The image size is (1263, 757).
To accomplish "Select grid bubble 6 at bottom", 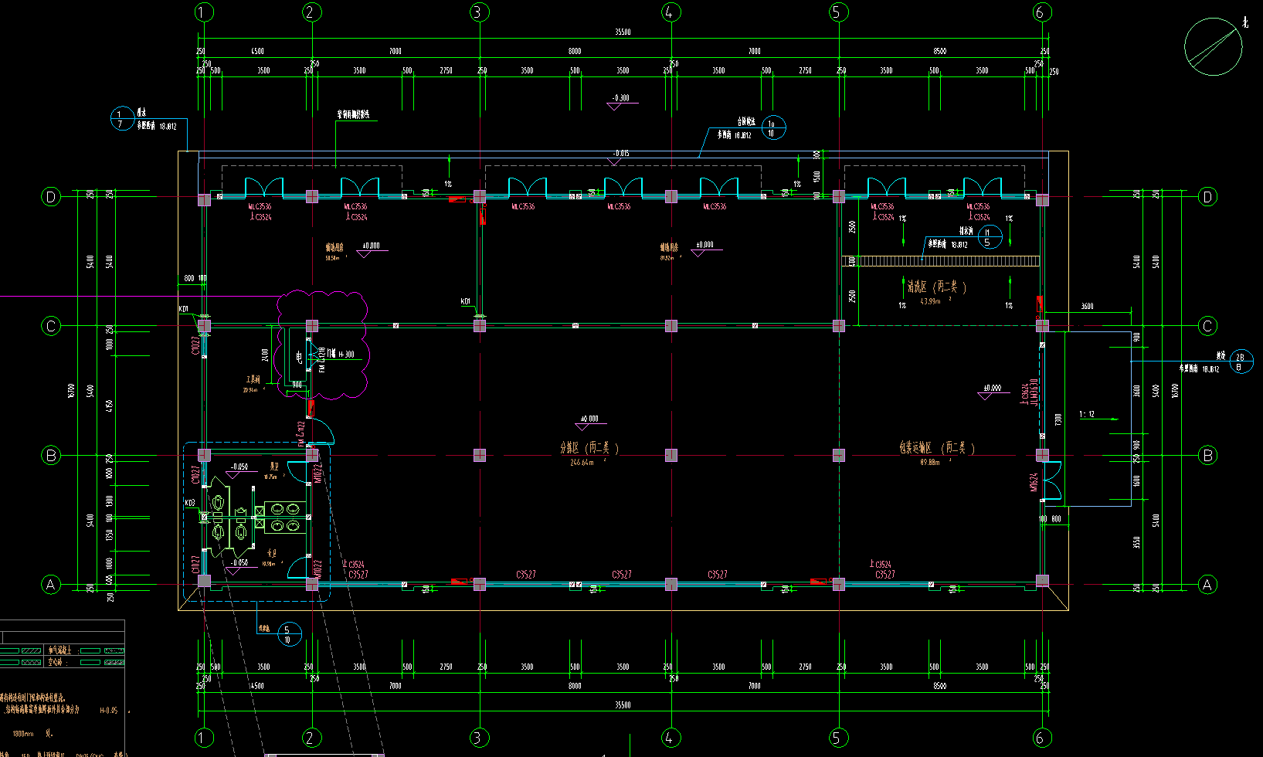I will (x=1041, y=738).
